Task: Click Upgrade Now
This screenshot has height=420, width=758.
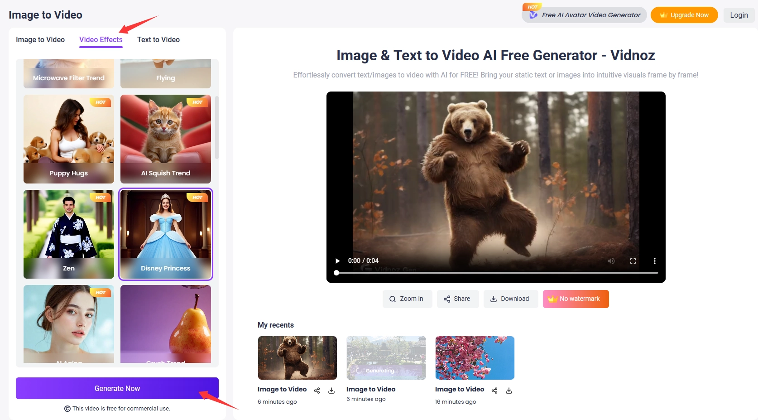Action: 684,14
